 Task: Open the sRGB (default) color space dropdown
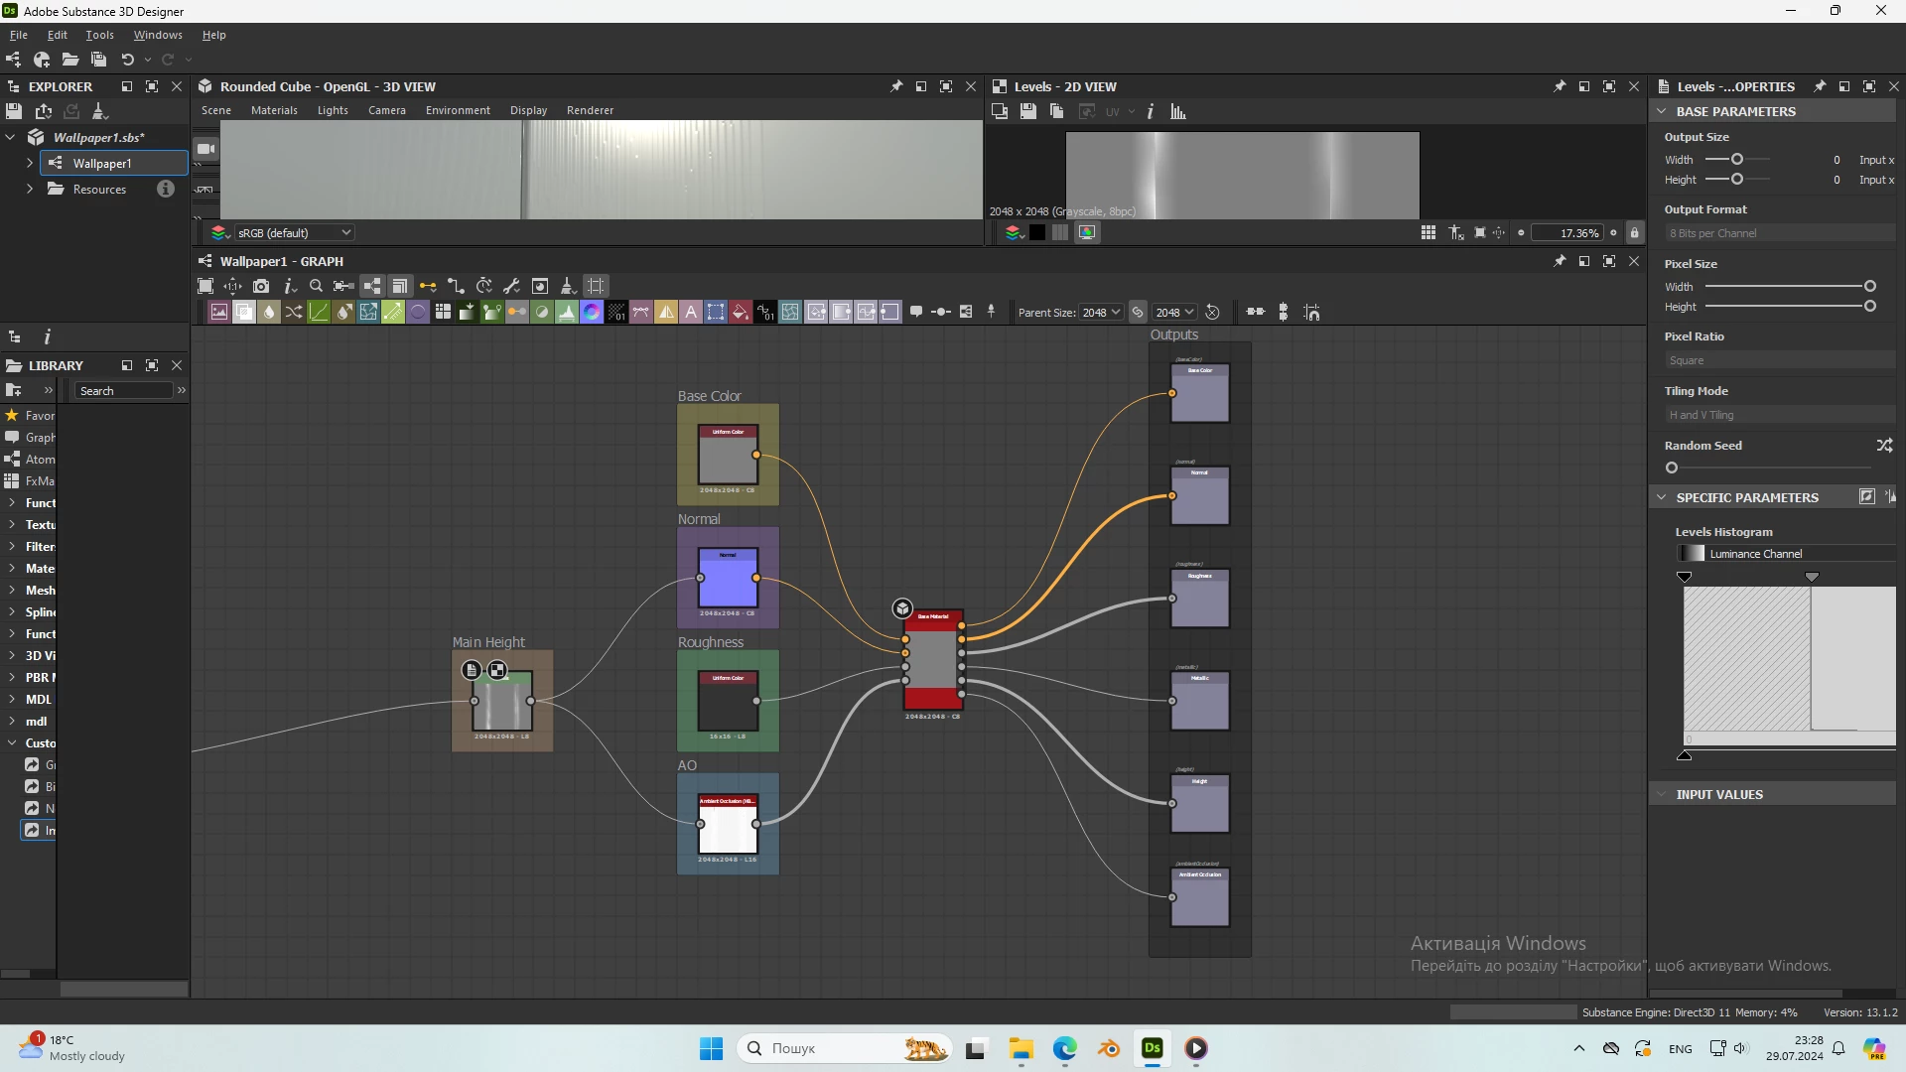point(295,233)
